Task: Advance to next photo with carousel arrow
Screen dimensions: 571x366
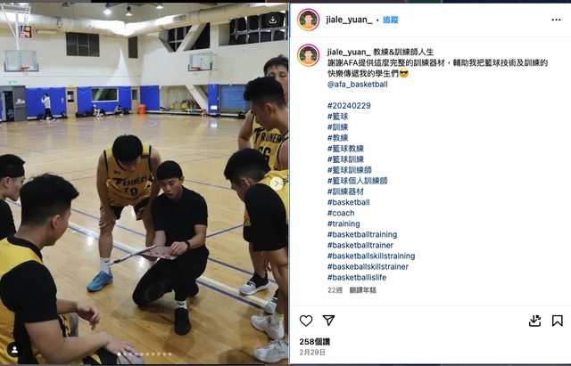Action: 276,183
